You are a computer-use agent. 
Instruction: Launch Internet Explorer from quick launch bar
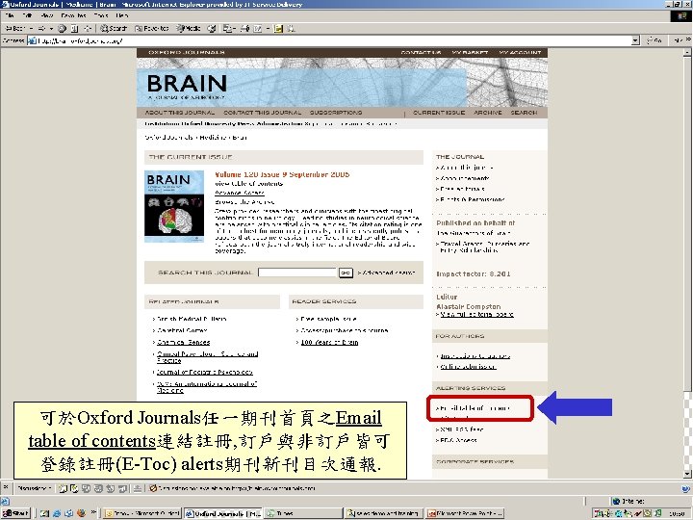click(x=57, y=513)
